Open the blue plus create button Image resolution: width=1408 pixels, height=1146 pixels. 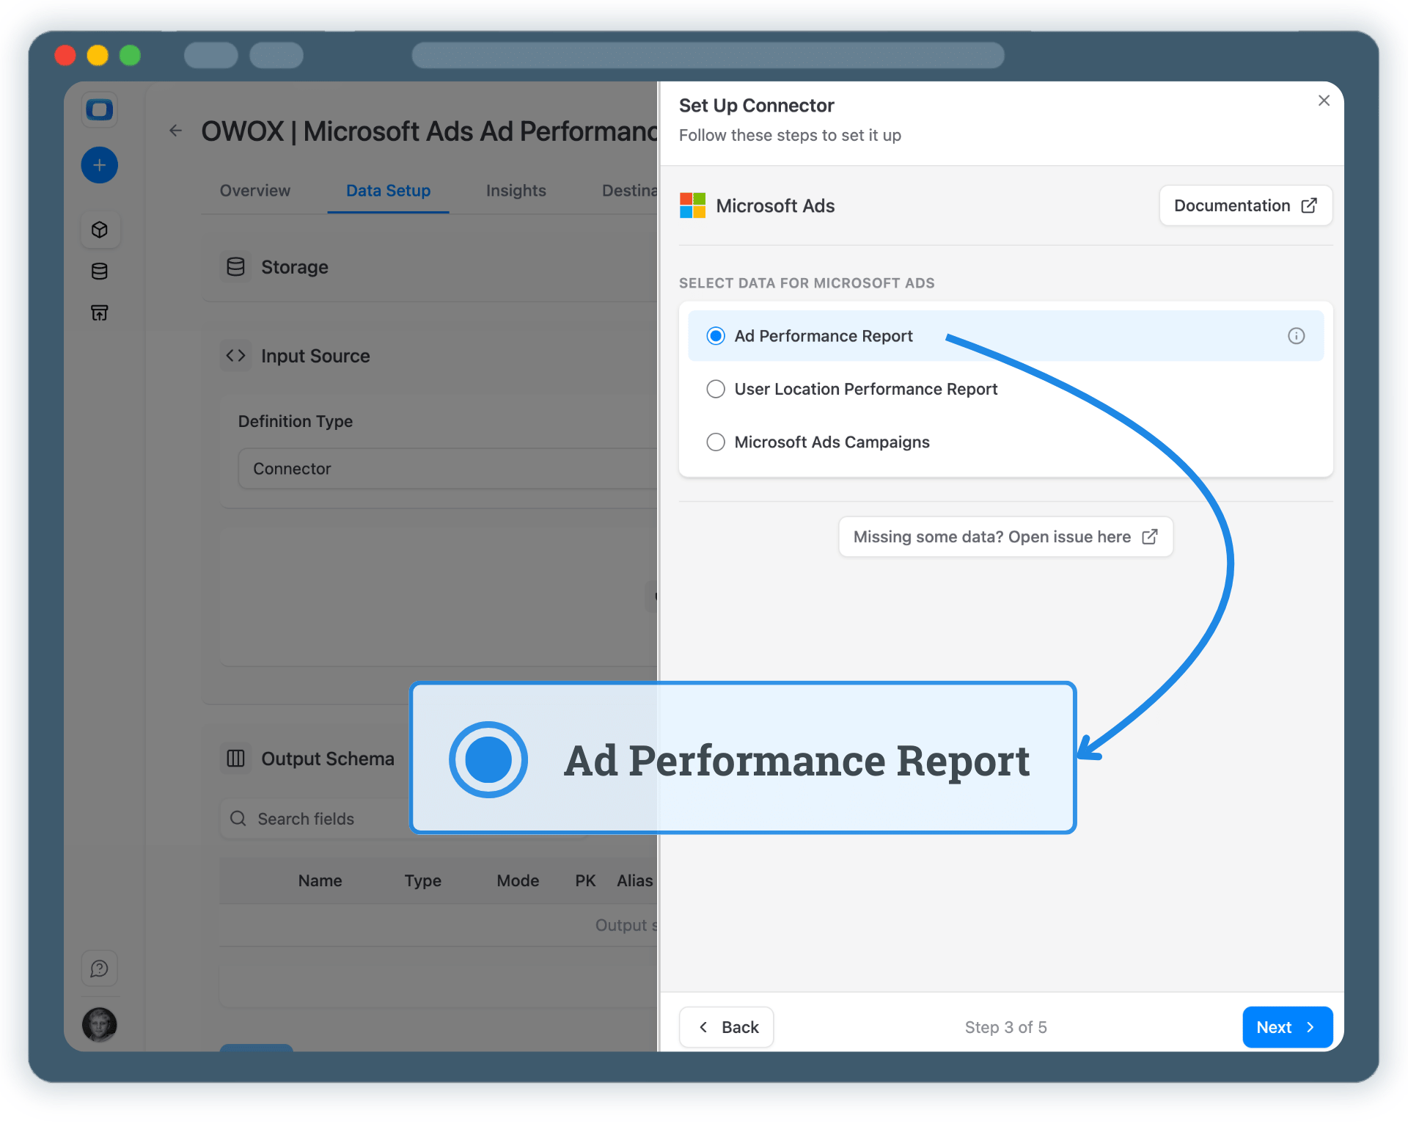click(99, 165)
